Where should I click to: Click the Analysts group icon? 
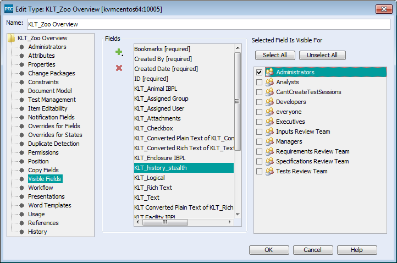[x=269, y=82]
